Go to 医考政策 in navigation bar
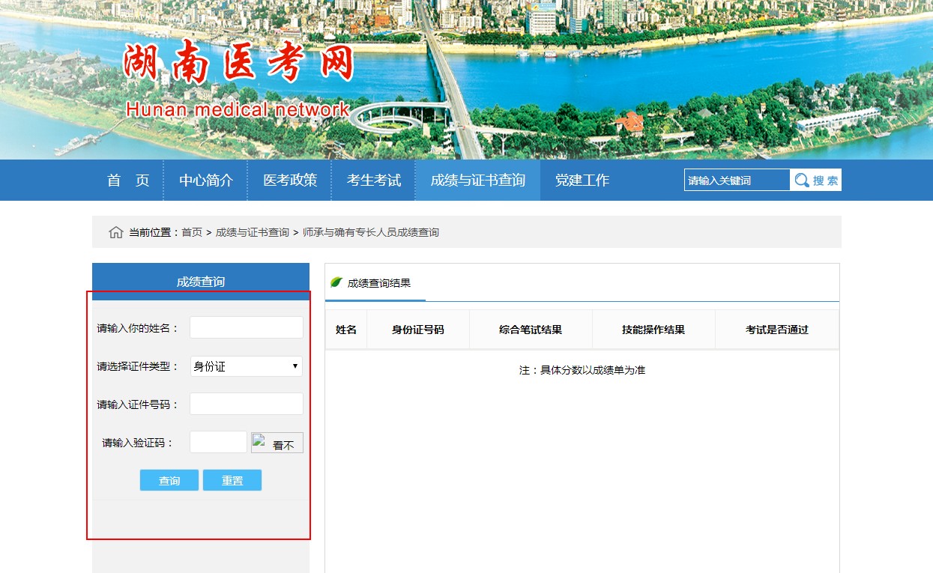The width and height of the screenshot is (933, 573). coord(290,181)
